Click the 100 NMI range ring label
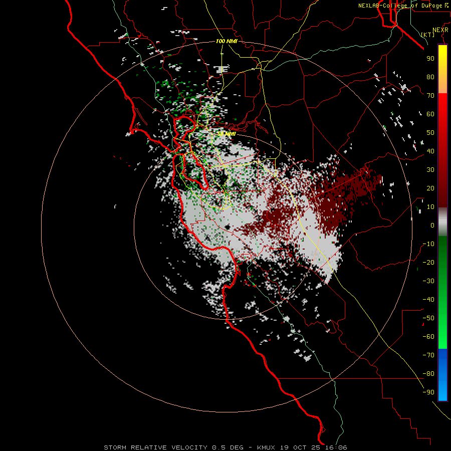This screenshot has height=451, width=451. click(x=227, y=41)
